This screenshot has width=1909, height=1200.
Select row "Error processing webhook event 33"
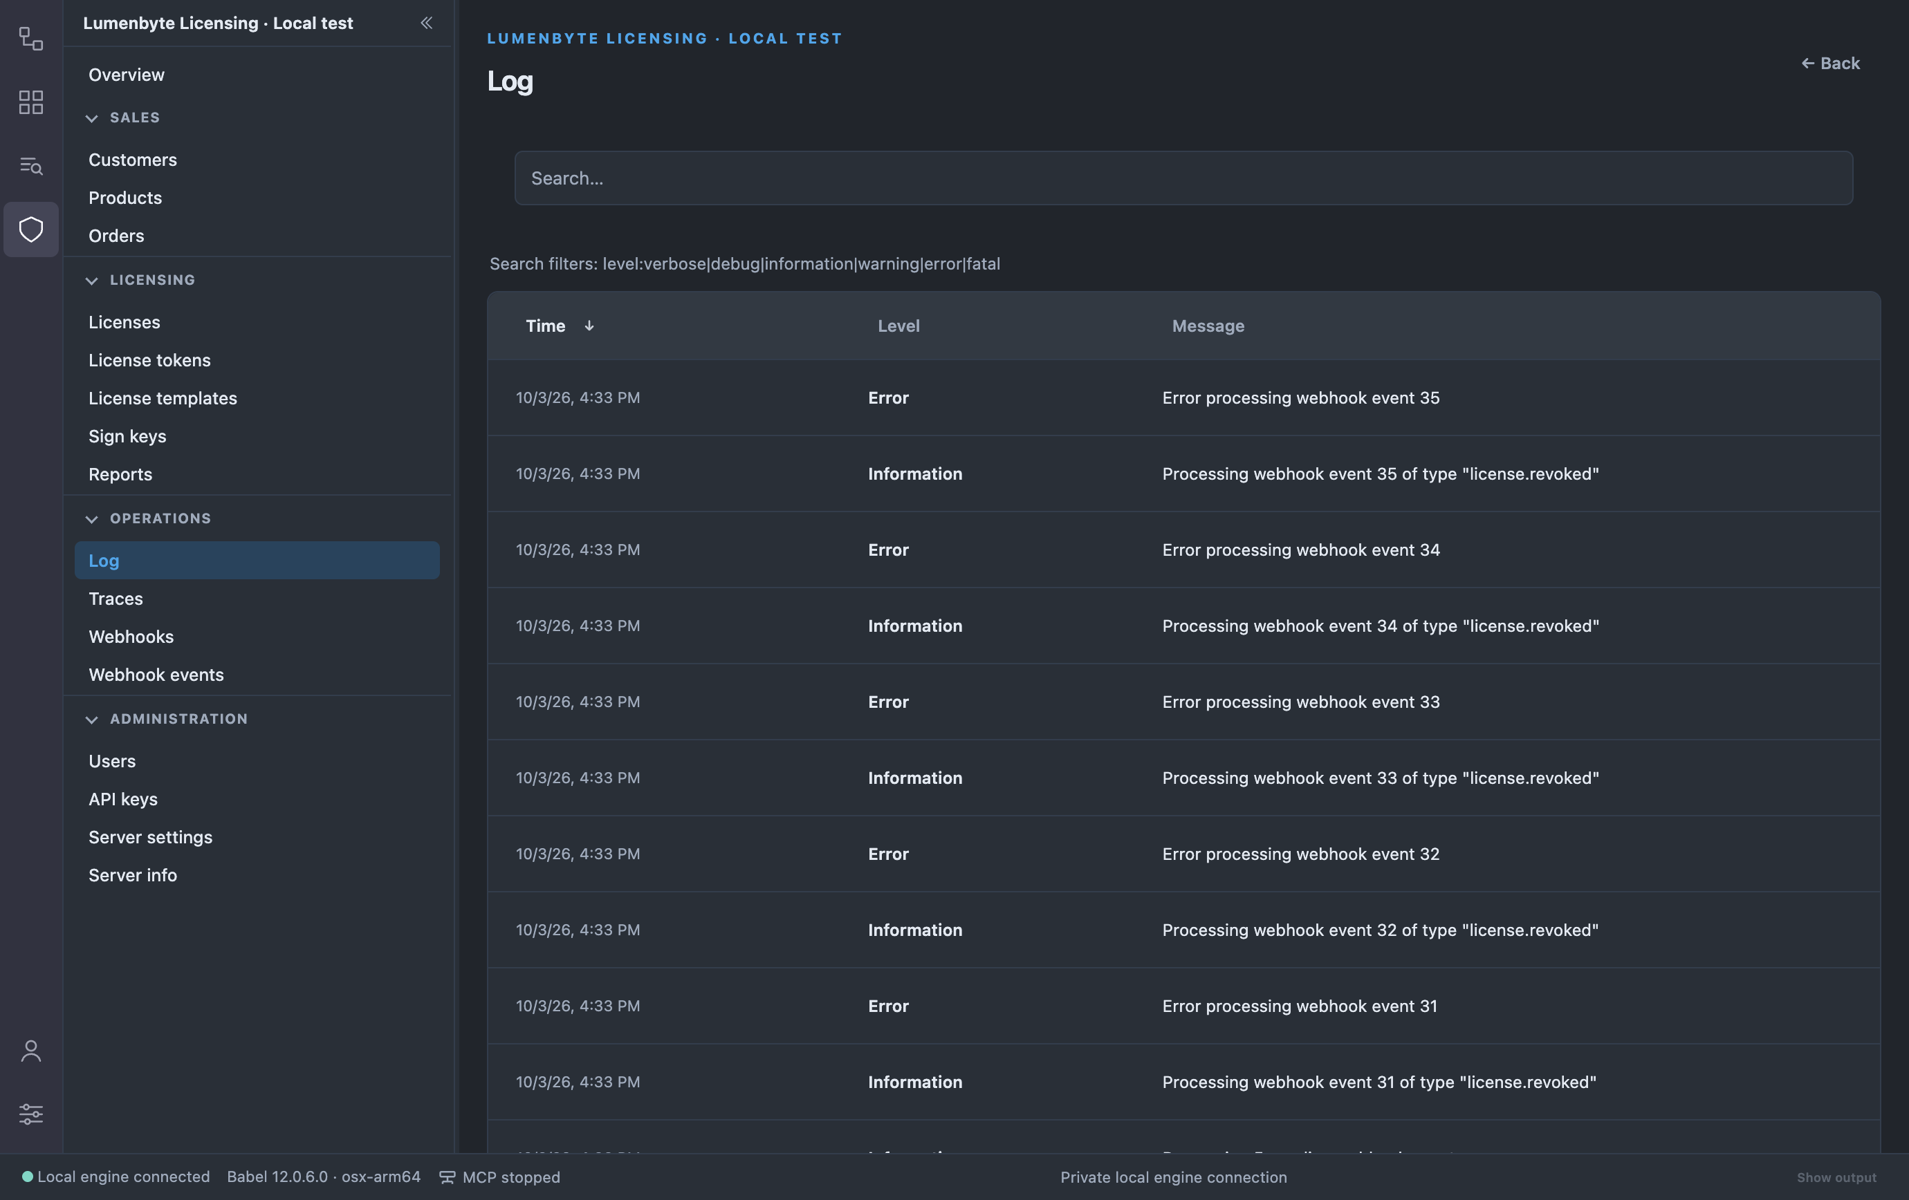pos(1183,702)
